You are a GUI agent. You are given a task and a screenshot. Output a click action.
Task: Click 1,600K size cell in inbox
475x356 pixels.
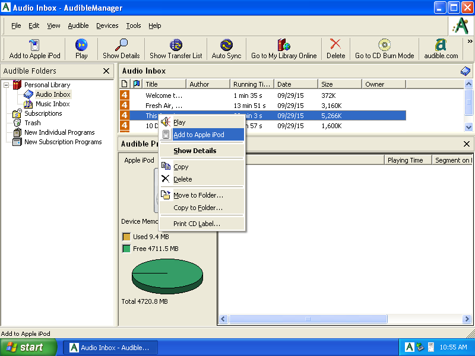(331, 126)
